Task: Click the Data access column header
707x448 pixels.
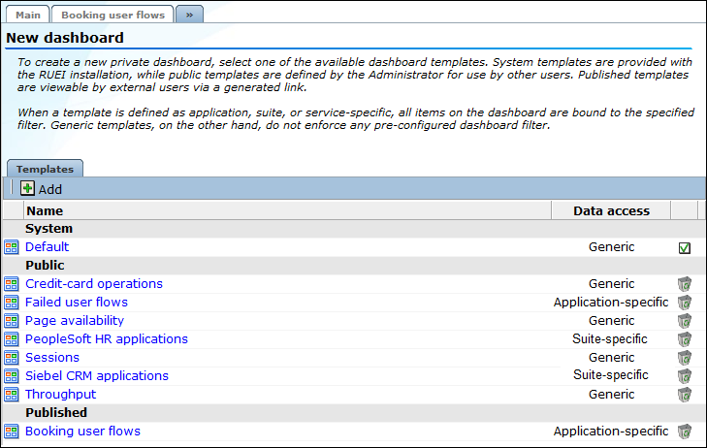Action: 611,211
